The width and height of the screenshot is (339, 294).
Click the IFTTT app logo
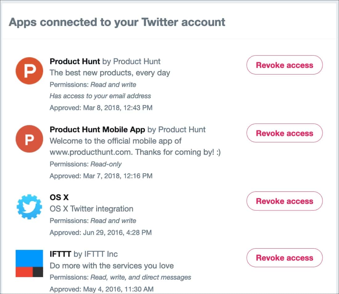[29, 263]
